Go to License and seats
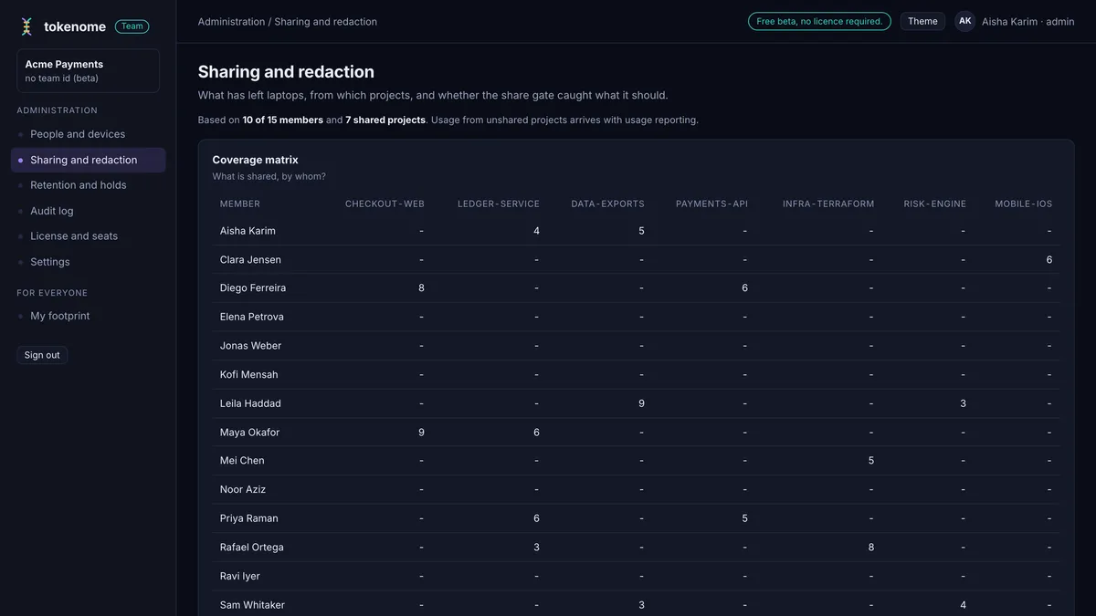 click(88, 236)
